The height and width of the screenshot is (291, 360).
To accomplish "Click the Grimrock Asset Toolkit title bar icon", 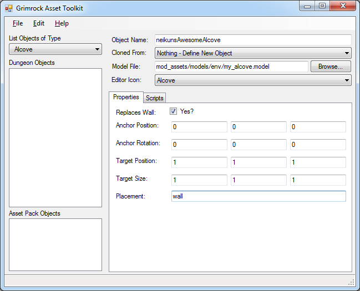I will click(9, 8).
